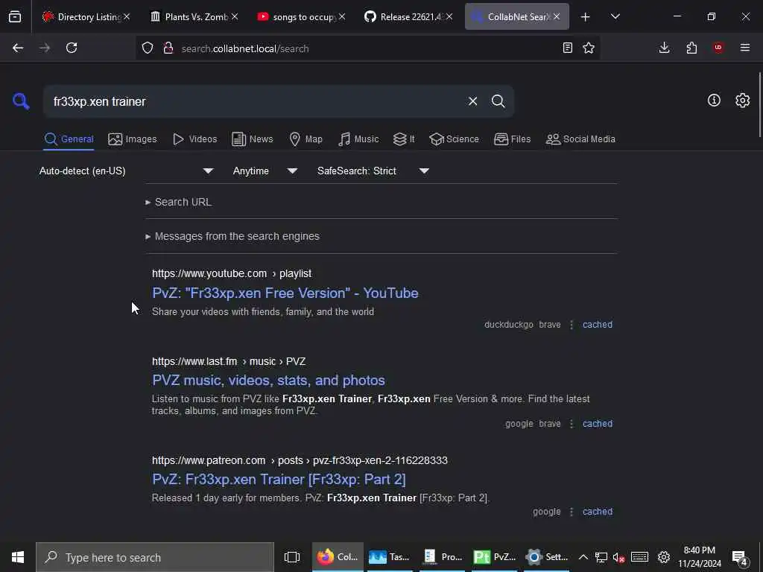This screenshot has height=572, width=763.
Task: Expand Messages from the search engines
Action: pos(232,236)
